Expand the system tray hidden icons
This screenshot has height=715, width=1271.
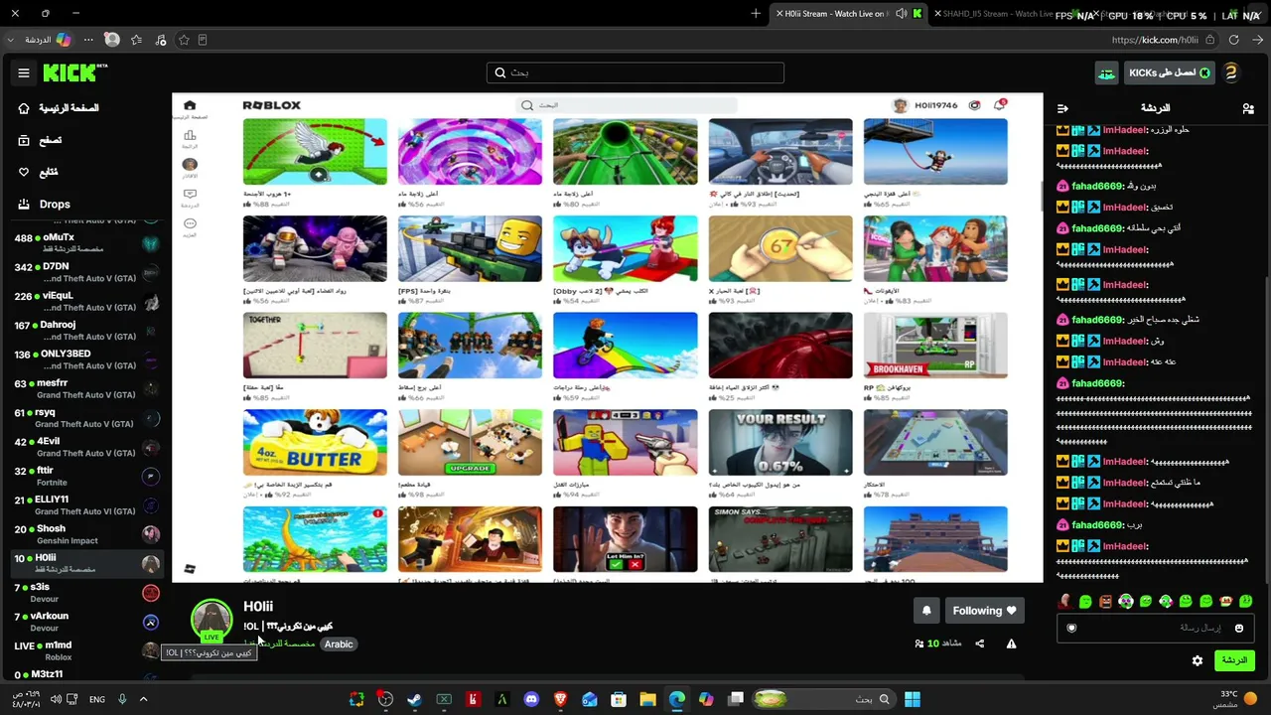point(143,699)
